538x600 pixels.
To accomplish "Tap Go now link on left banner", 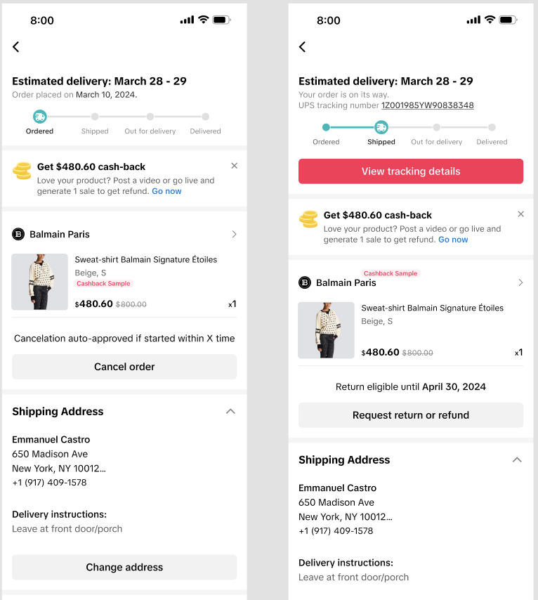I will click(x=166, y=191).
